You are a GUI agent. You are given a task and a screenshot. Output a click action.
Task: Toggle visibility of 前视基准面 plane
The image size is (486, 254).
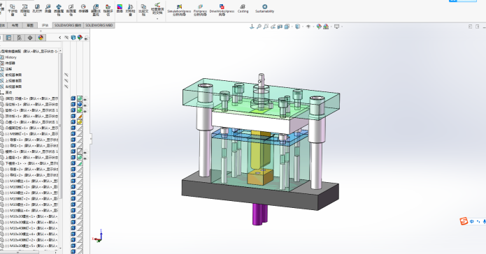point(66,75)
